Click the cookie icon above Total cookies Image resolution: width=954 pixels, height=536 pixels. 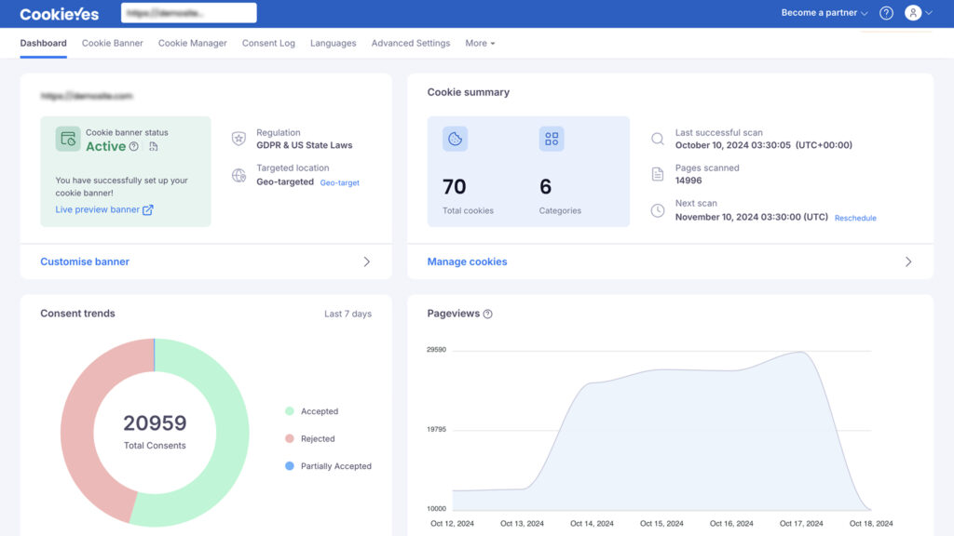(x=455, y=139)
